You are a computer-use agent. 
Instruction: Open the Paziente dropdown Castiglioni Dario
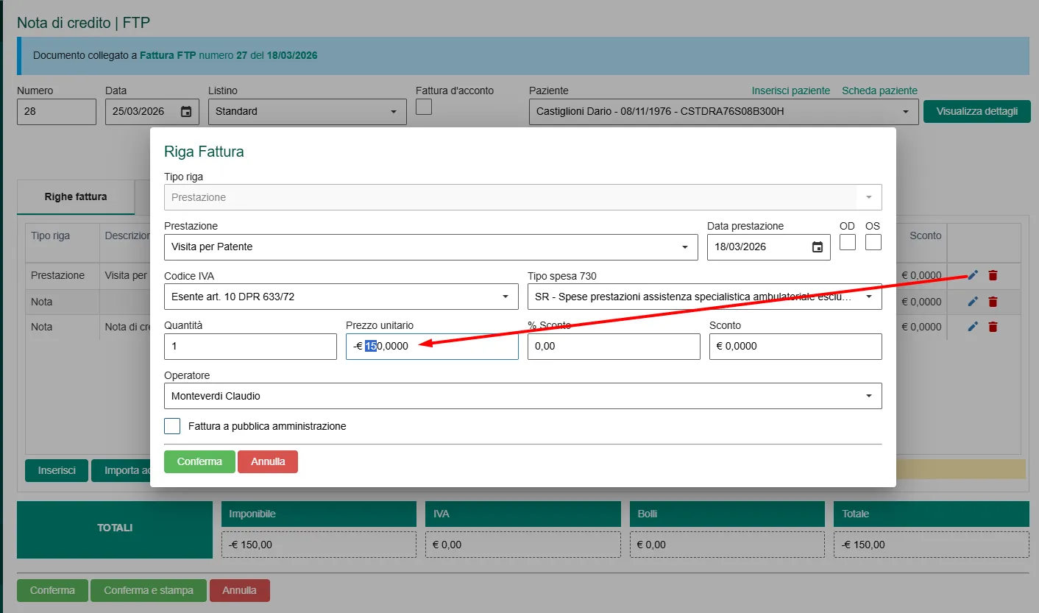point(723,112)
